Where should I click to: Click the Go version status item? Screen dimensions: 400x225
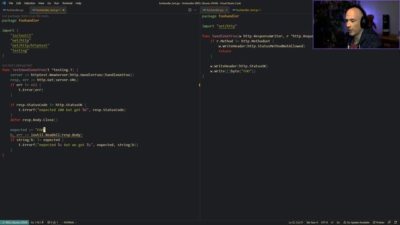pos(37,222)
